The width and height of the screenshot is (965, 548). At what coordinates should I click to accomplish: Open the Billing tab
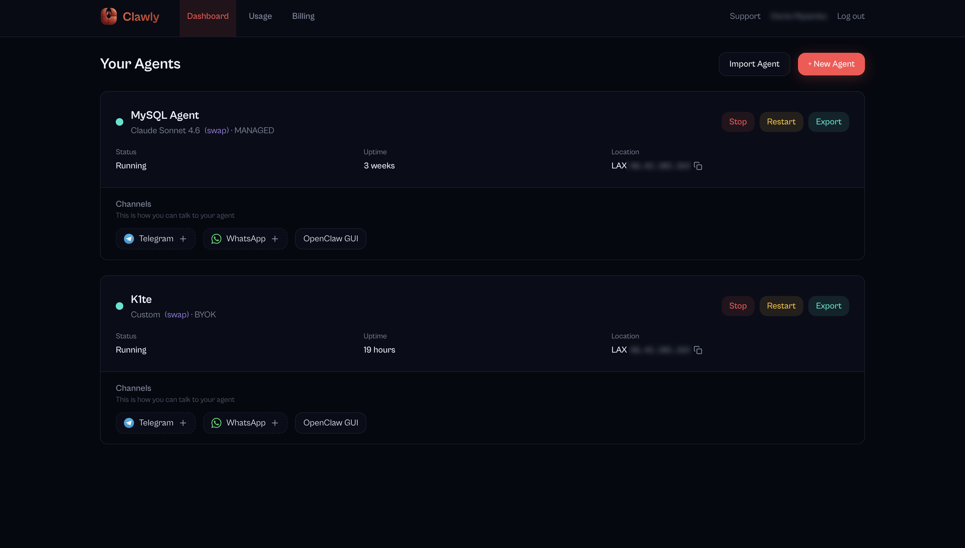[303, 16]
